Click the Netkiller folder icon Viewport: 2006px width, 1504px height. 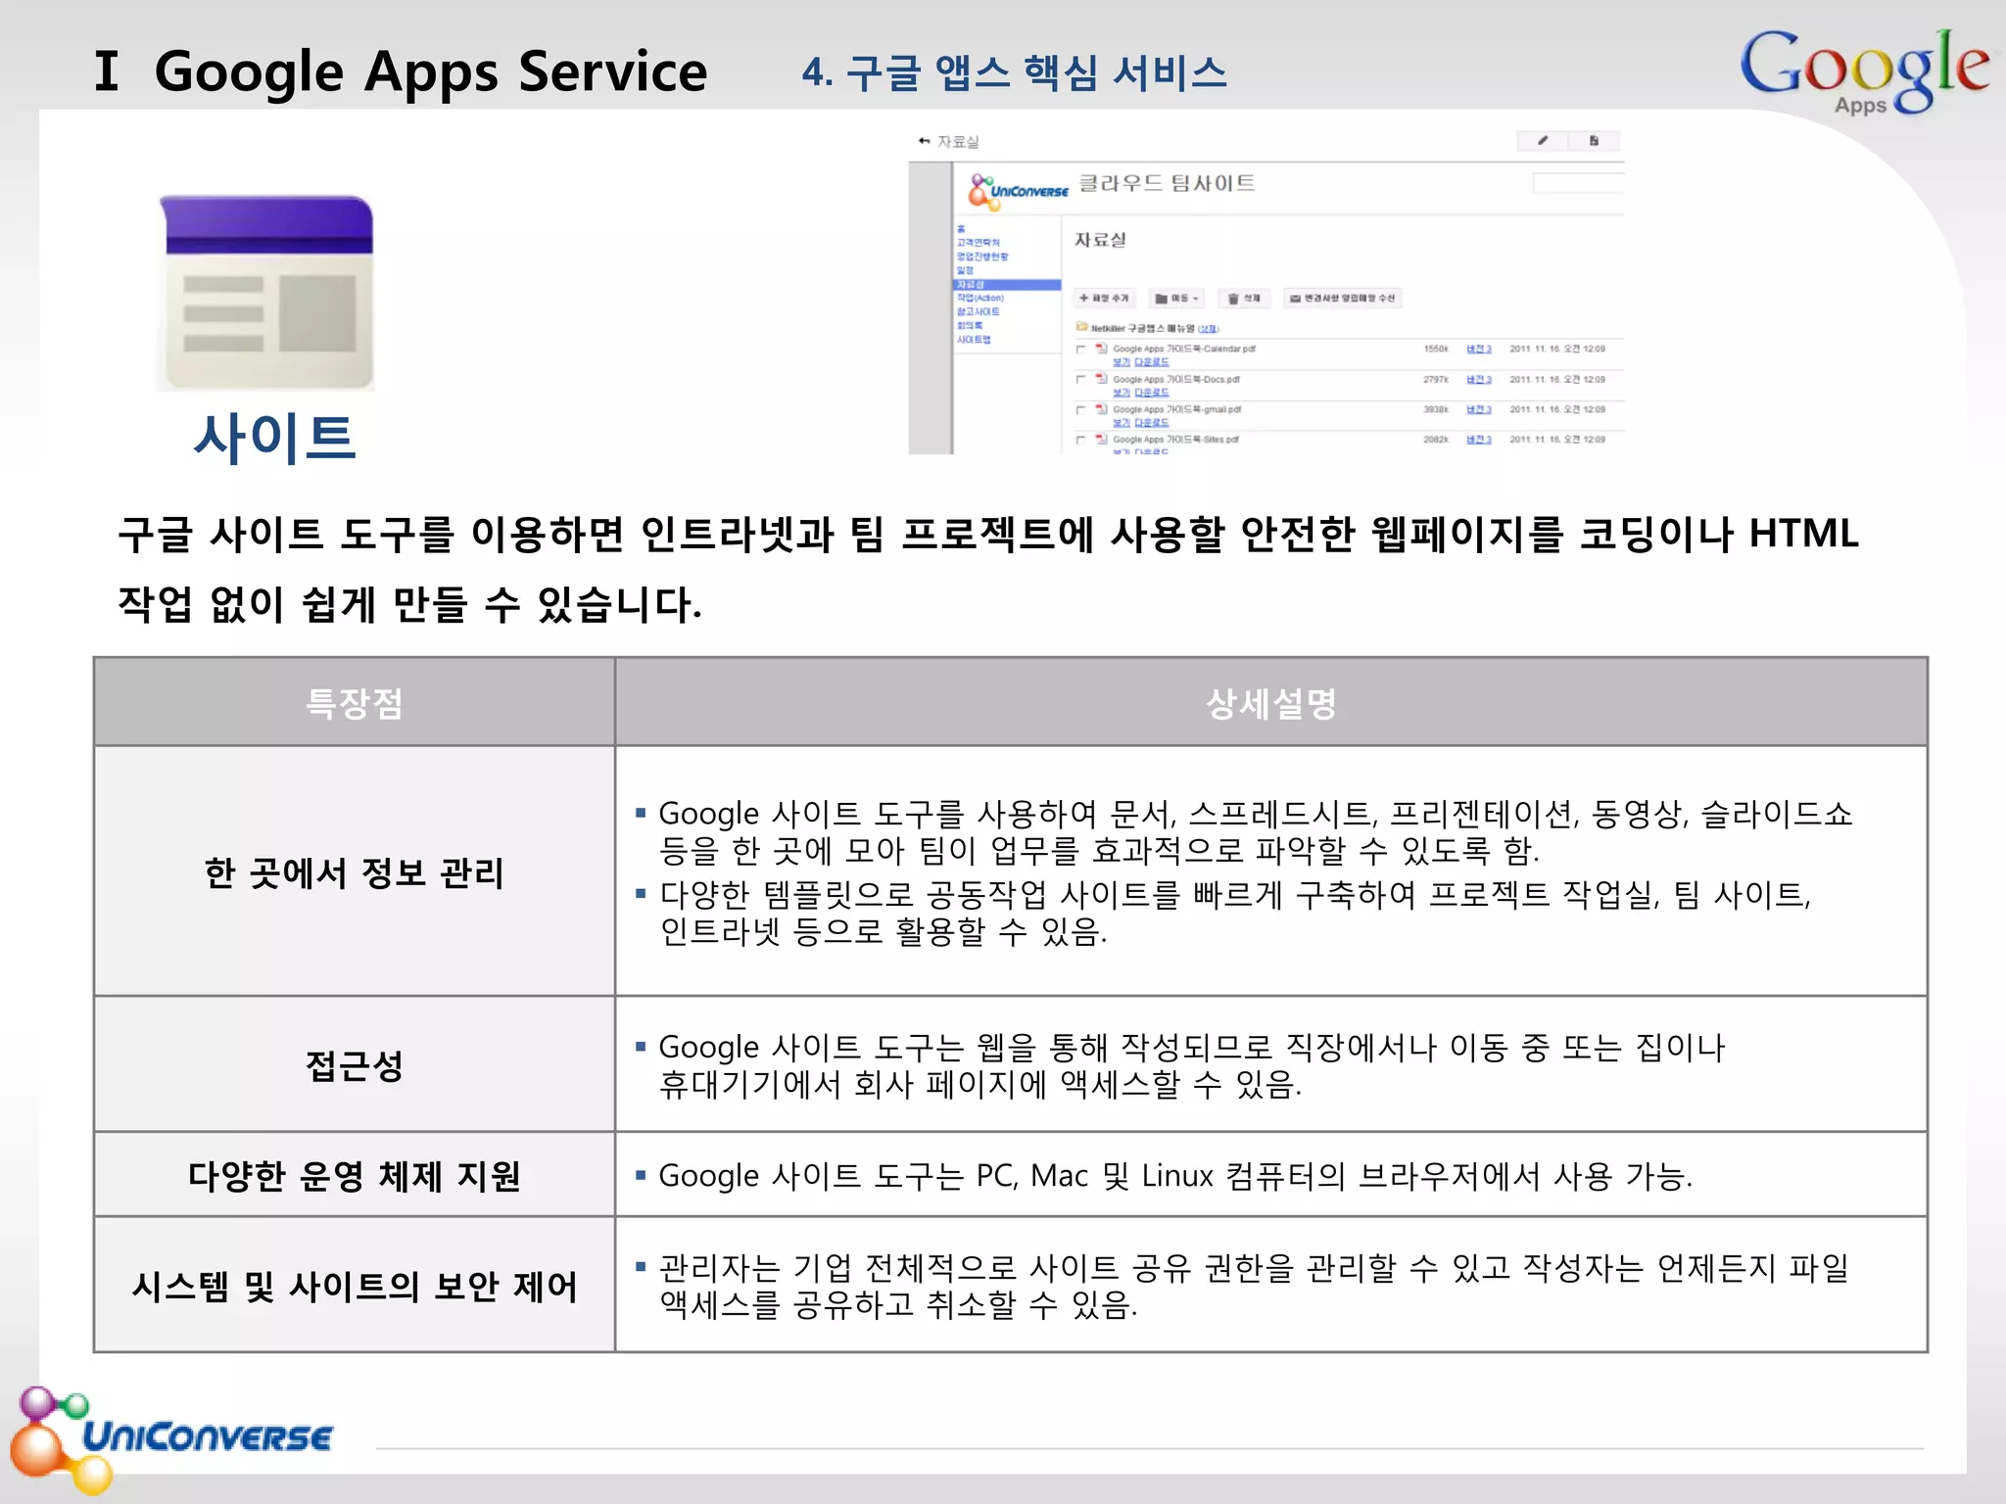(x=1081, y=327)
